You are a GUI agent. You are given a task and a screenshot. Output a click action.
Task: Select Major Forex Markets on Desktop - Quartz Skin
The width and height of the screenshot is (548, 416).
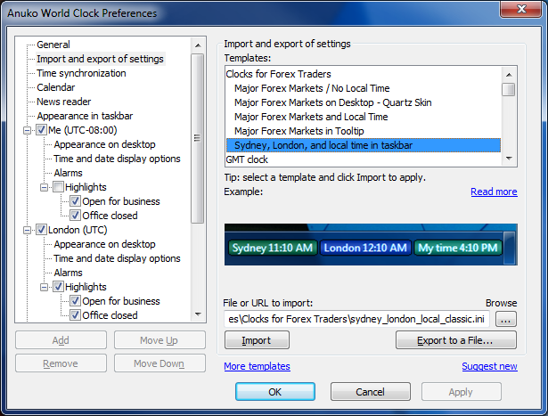point(364,102)
